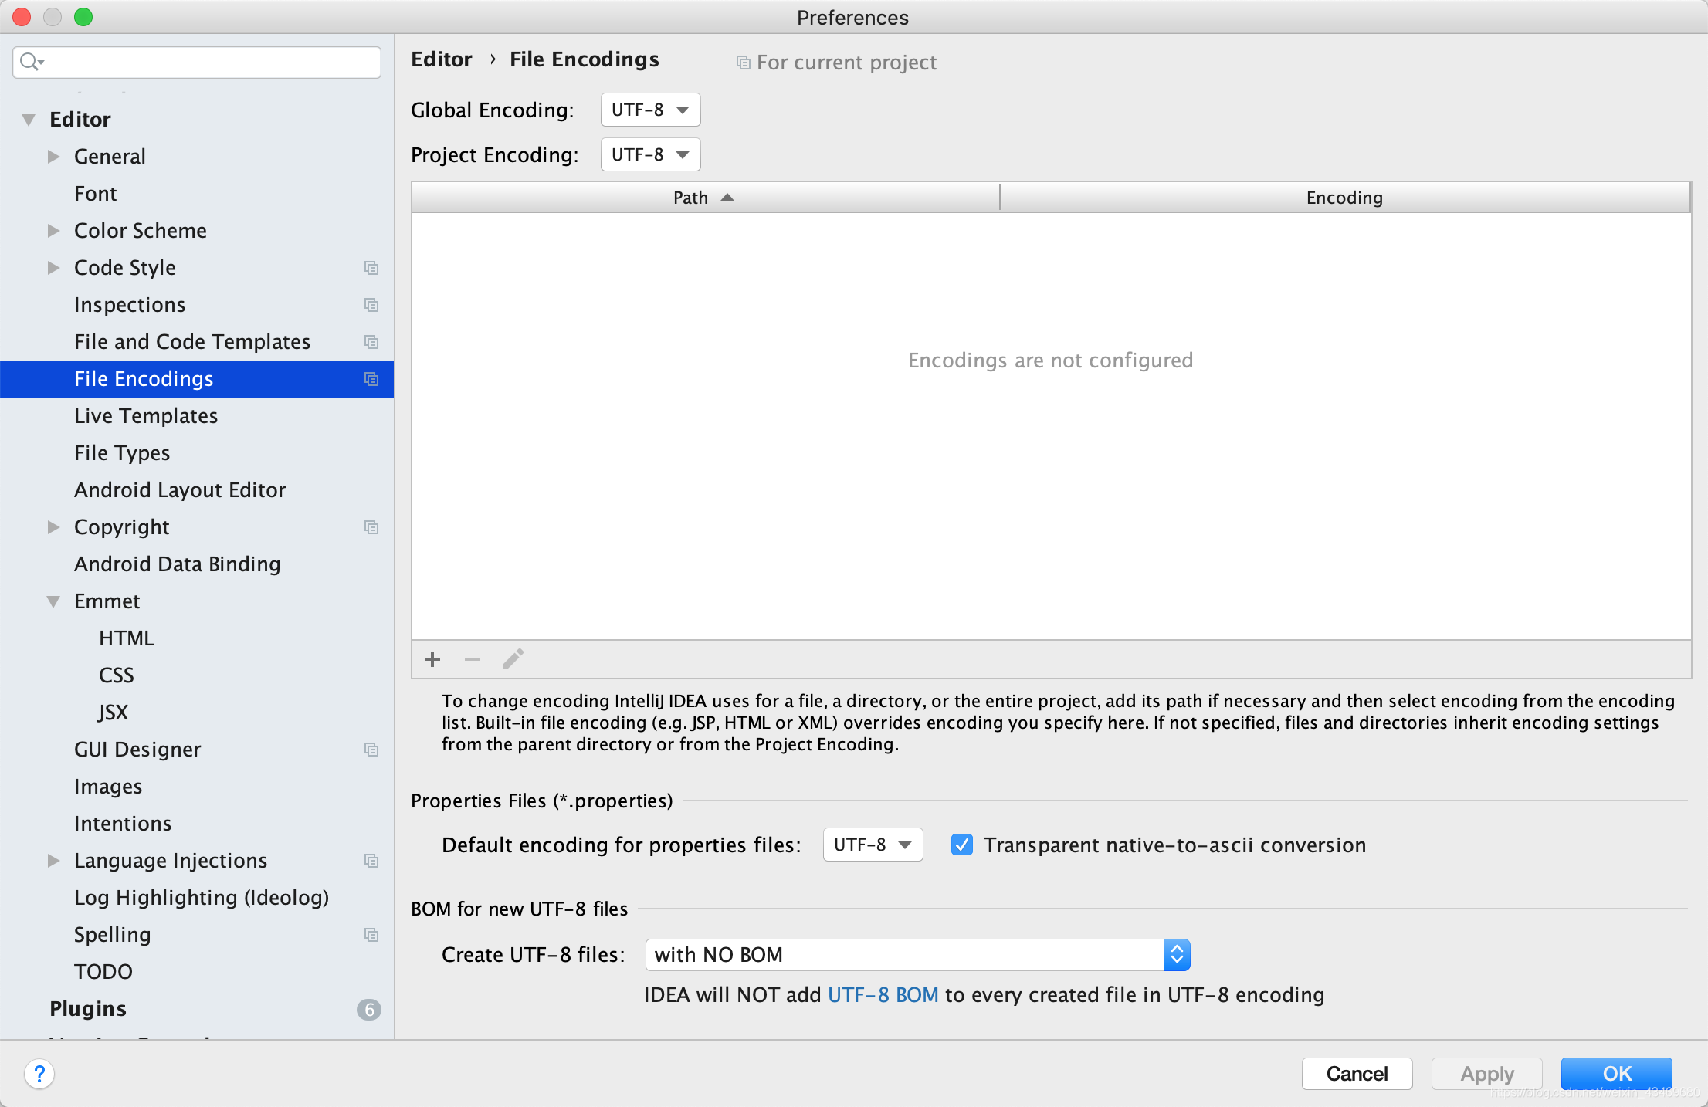The image size is (1708, 1107).
Task: Click the Inspections settings icon
Action: point(371,304)
